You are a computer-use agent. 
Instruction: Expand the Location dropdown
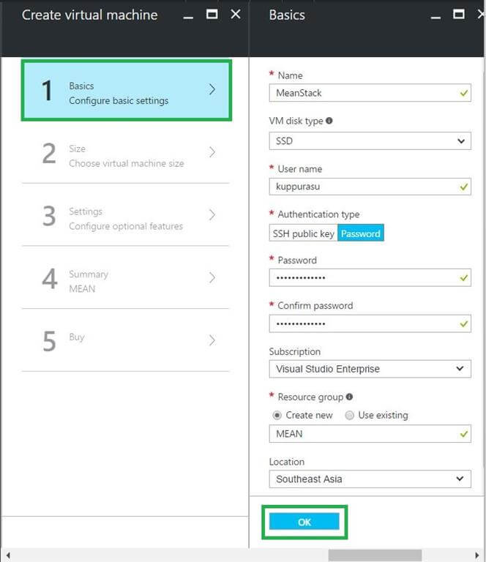point(370,479)
